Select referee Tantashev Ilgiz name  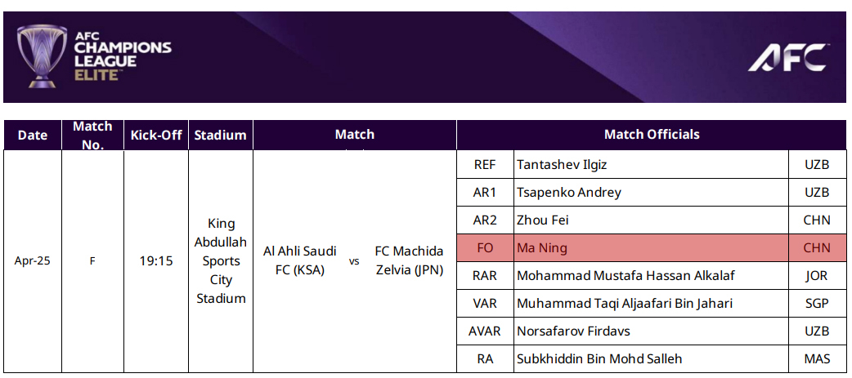click(x=562, y=165)
